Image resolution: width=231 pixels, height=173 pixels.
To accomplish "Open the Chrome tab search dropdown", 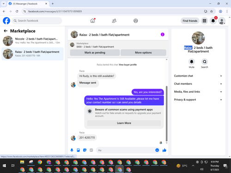I will click(x=4, y=4).
